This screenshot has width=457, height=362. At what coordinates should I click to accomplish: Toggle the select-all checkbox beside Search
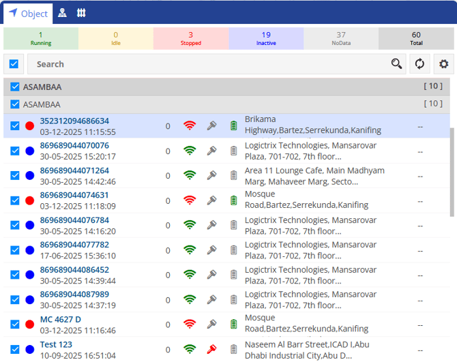14,64
